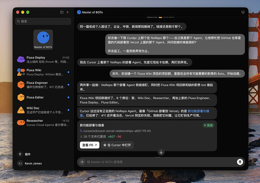Viewport: 260px width, 183px height.
Task: Click the 14:52 timestamp on Researcher
Action: coord(66,121)
